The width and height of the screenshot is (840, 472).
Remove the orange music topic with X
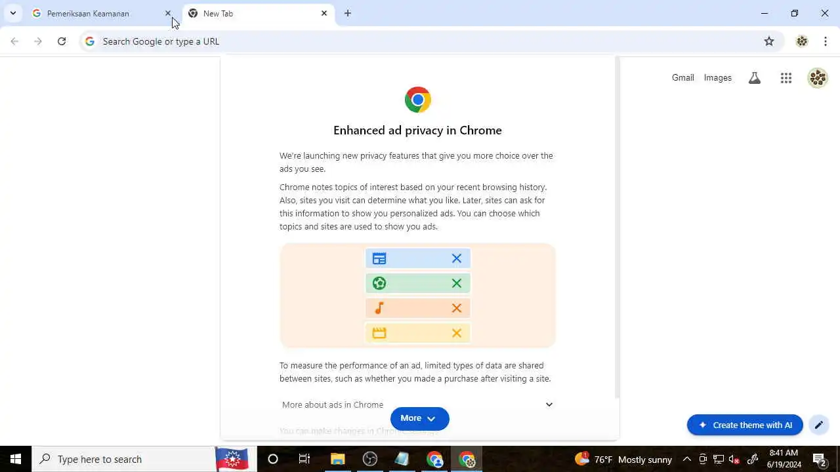point(457,308)
